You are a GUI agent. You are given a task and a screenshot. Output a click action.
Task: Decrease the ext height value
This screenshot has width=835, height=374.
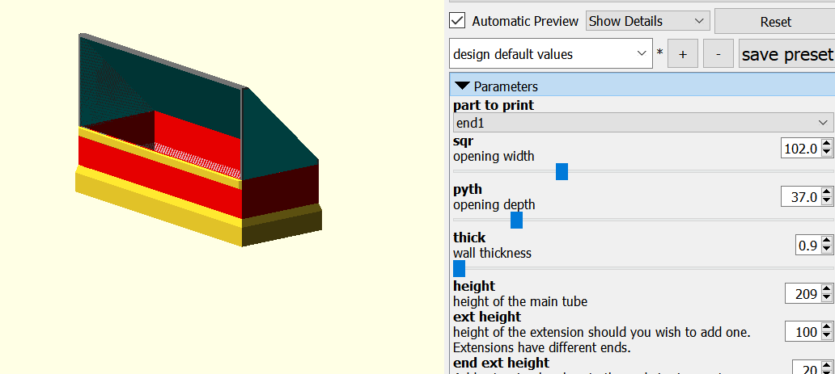tap(826, 337)
